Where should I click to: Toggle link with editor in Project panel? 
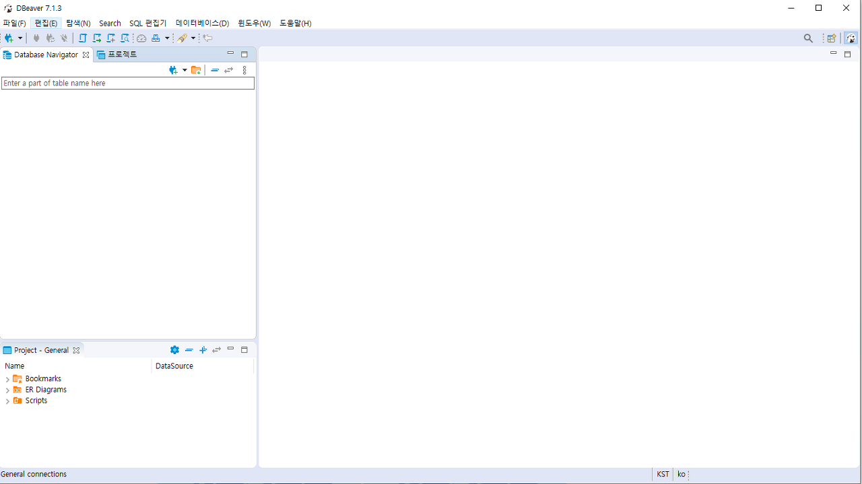pyautogui.click(x=216, y=350)
